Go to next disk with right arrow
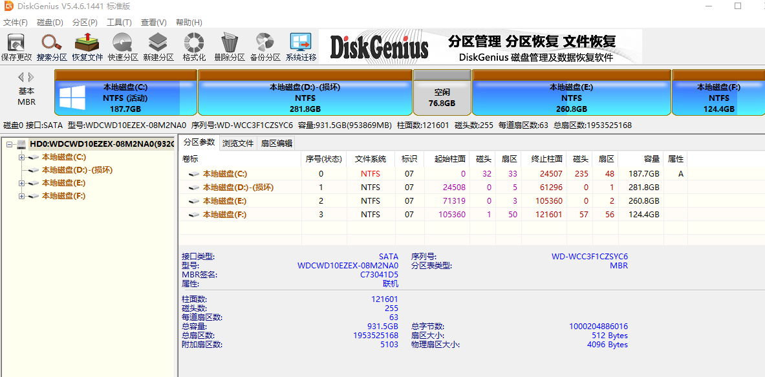 31,77
